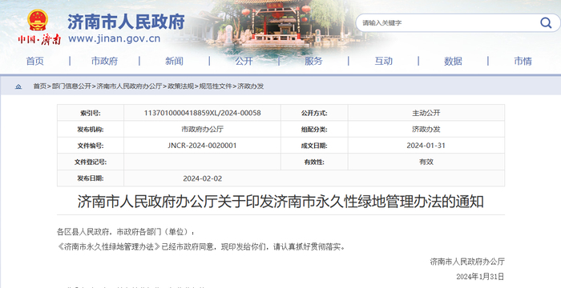Click the 政策法规 breadcrumb link
Image resolution: width=561 pixels, height=288 pixels.
click(x=180, y=86)
